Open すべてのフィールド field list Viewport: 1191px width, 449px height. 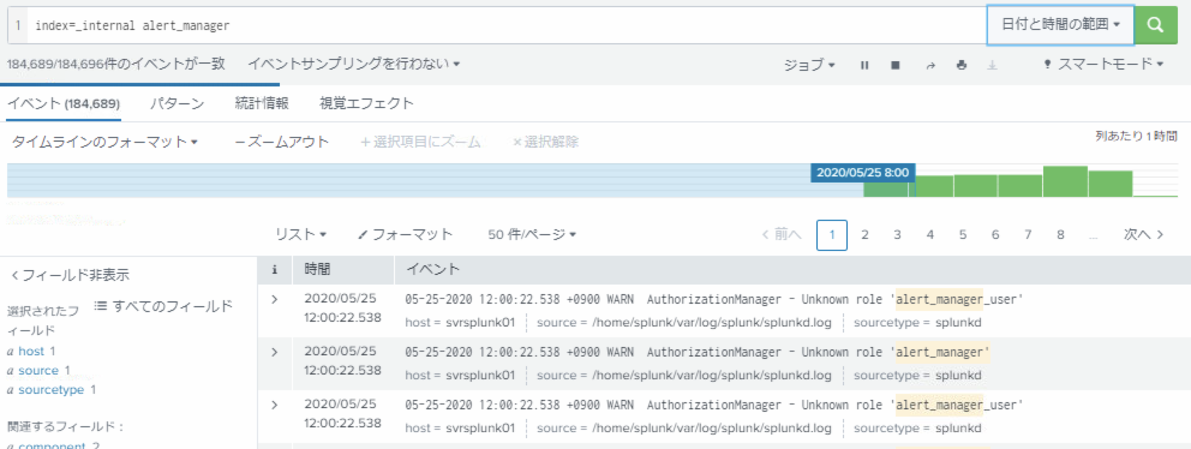point(163,306)
